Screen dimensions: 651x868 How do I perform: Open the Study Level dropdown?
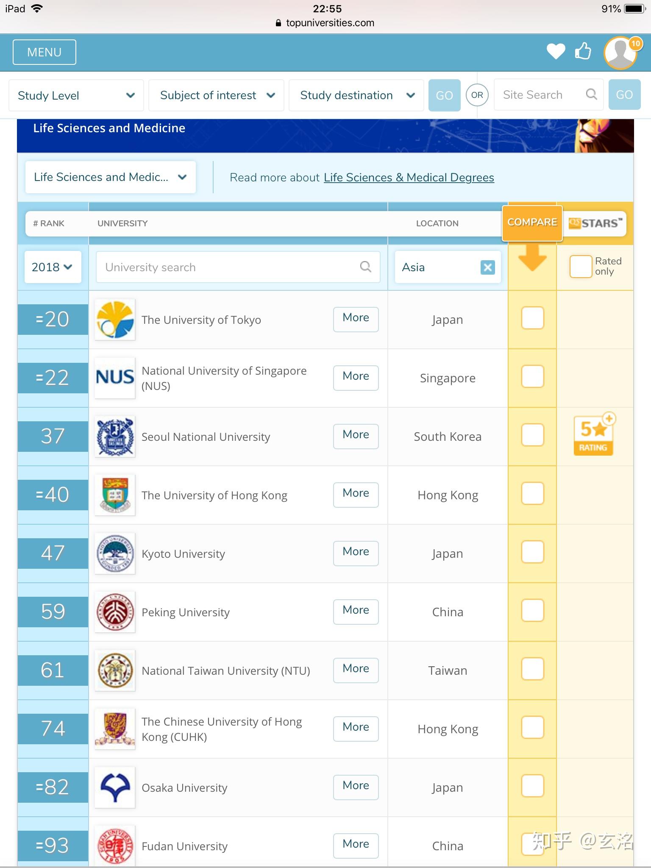pyautogui.click(x=76, y=95)
